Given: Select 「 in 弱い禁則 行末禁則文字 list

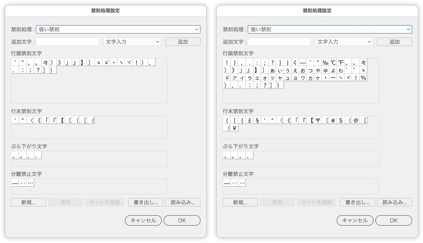Looking at the screenshot, I should pos(45,120).
